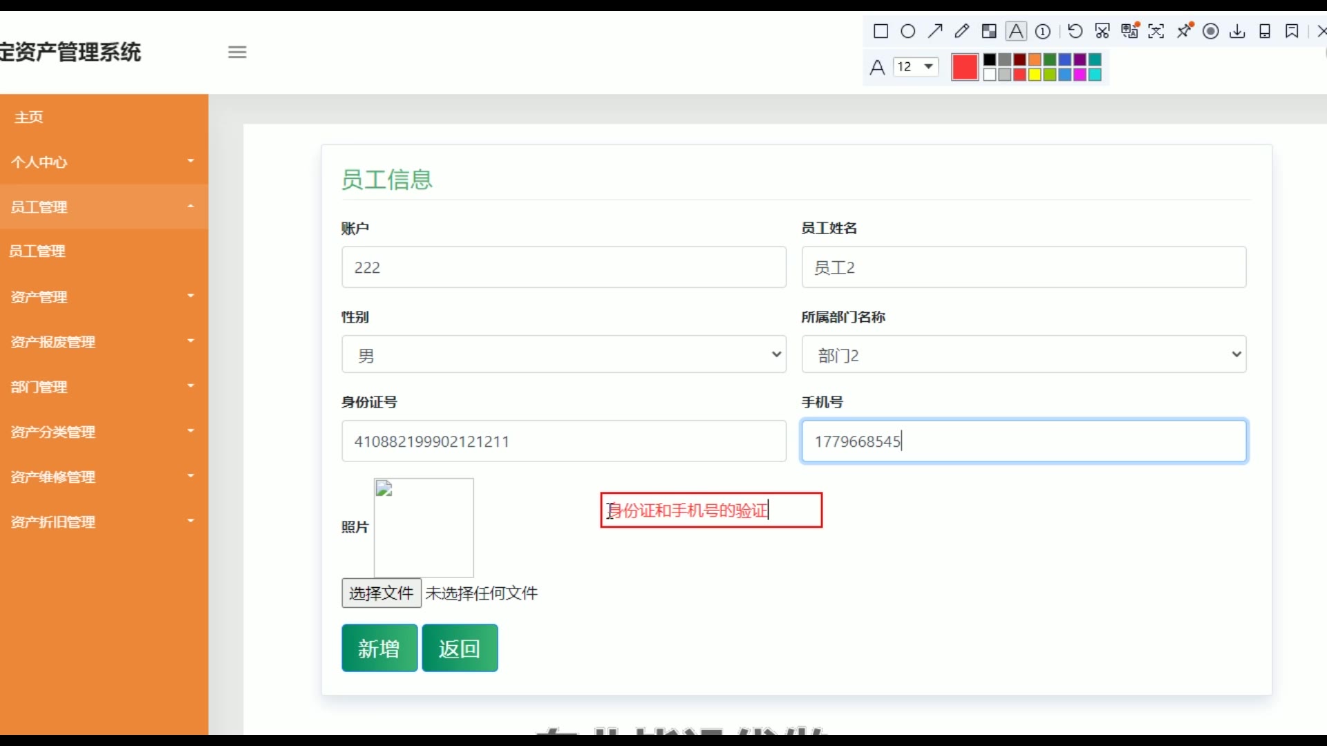Viewport: 1327px width, 746px height.
Task: Select the mosaic blur tool
Action: pos(989,31)
